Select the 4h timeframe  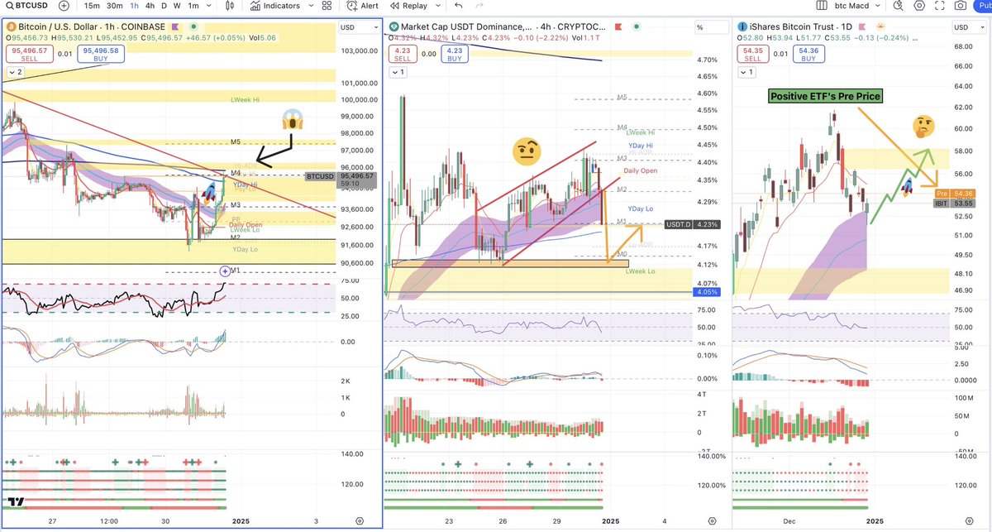point(150,6)
